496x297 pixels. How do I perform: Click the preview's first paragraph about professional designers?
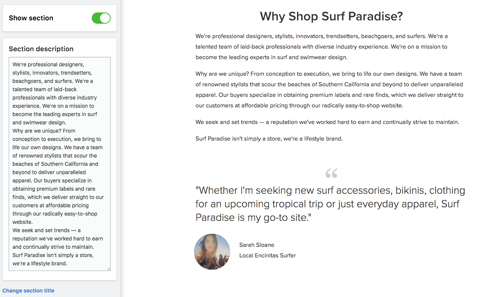[322, 47]
